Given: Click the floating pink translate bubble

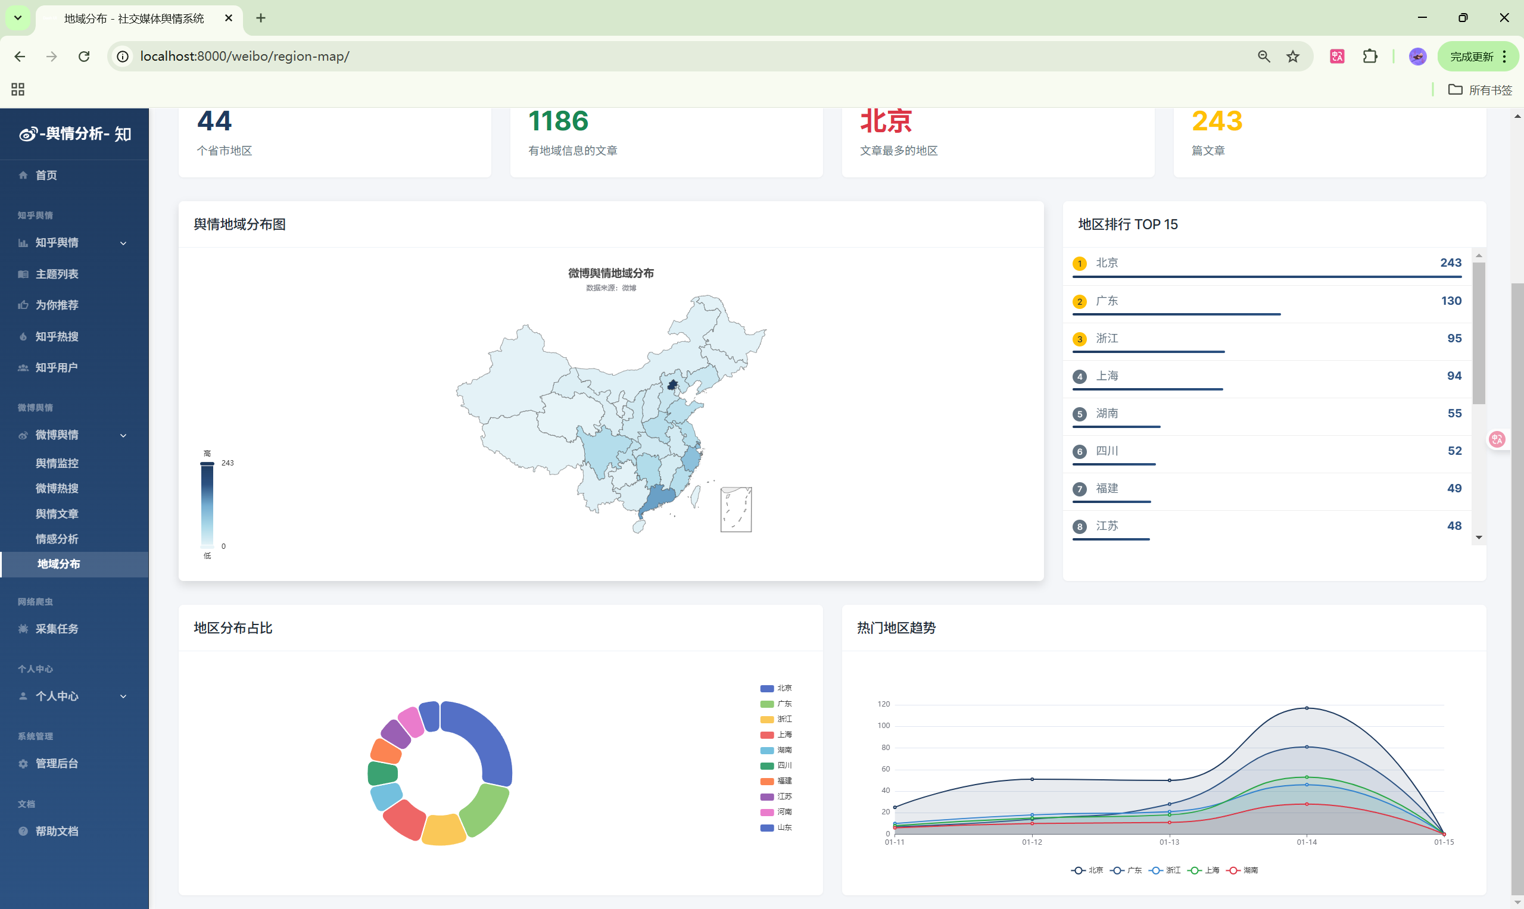Looking at the screenshot, I should click(1497, 439).
